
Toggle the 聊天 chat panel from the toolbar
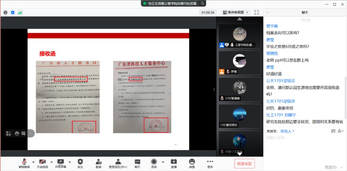[x=137, y=162]
